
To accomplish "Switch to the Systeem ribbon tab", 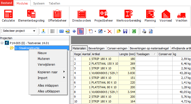I will [39, 3].
